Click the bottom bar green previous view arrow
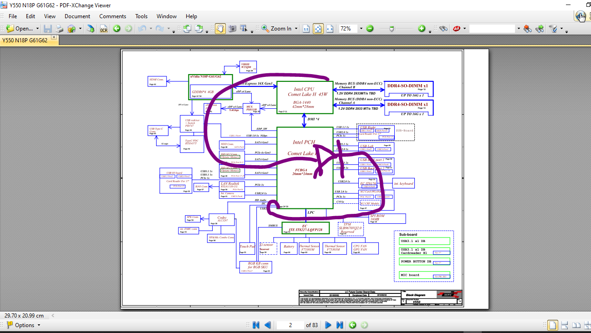The width and height of the screenshot is (591, 333). pyautogui.click(x=352, y=325)
